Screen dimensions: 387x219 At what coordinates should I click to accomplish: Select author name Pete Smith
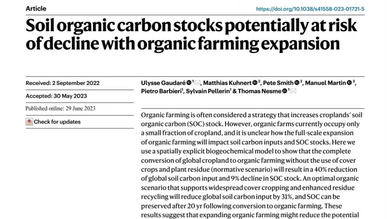[278, 83]
